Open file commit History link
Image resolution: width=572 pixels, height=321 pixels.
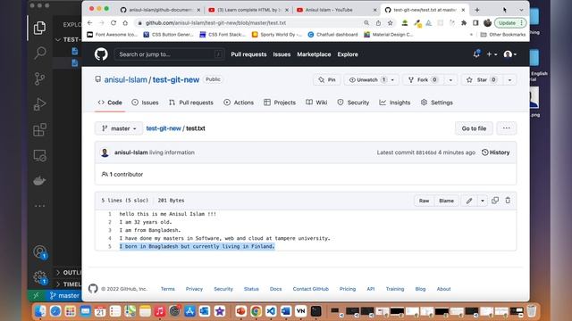pyautogui.click(x=495, y=152)
